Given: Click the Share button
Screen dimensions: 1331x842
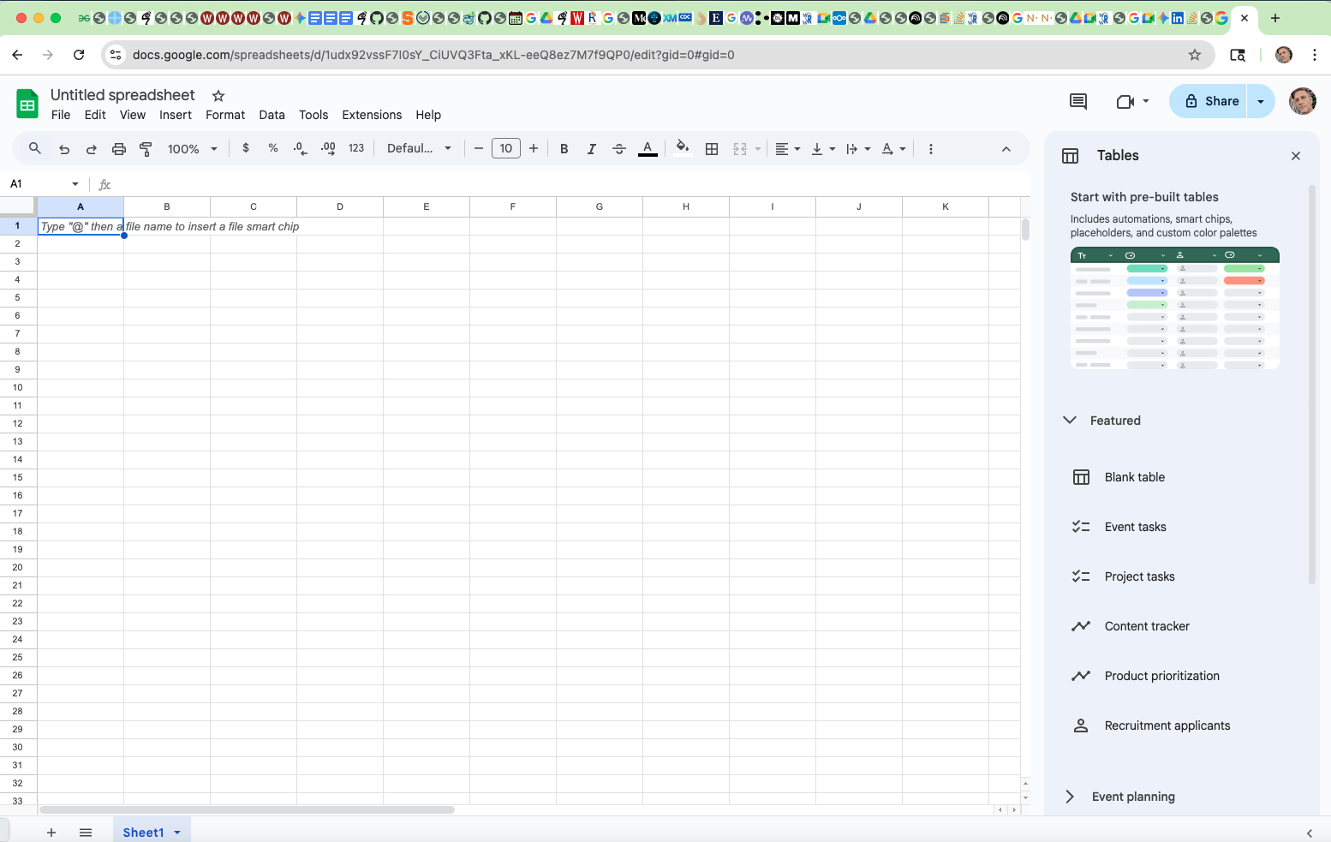Looking at the screenshot, I should point(1211,101).
